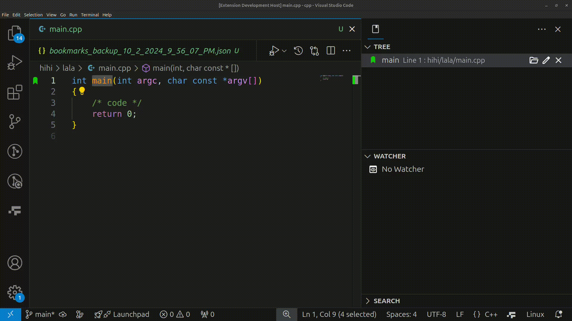Screen dimensions: 572x321
Task: Click the zoom magnifier status bar item
Action: [286, 314]
